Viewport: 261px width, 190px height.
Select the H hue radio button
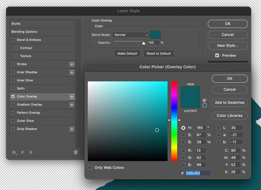183,128
